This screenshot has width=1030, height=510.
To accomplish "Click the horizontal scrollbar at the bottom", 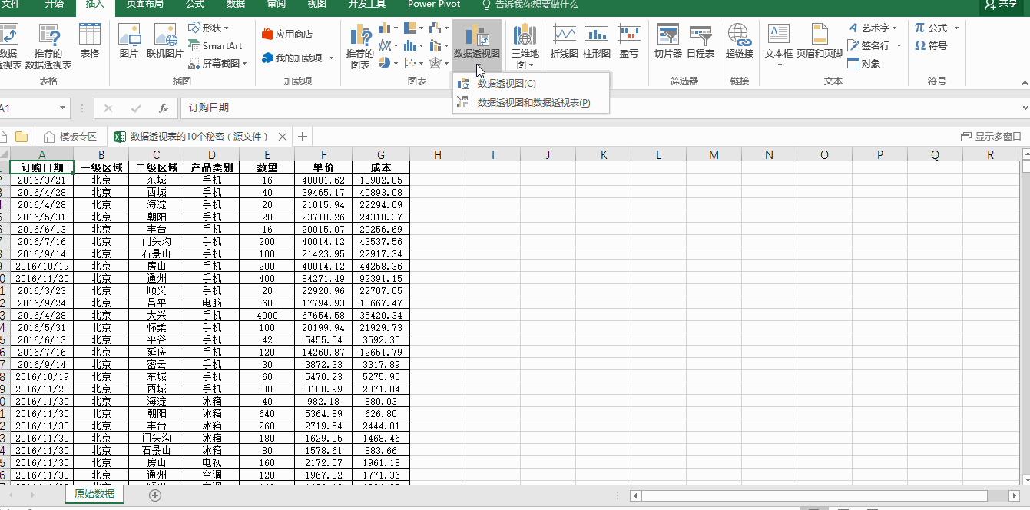I will click(823, 495).
